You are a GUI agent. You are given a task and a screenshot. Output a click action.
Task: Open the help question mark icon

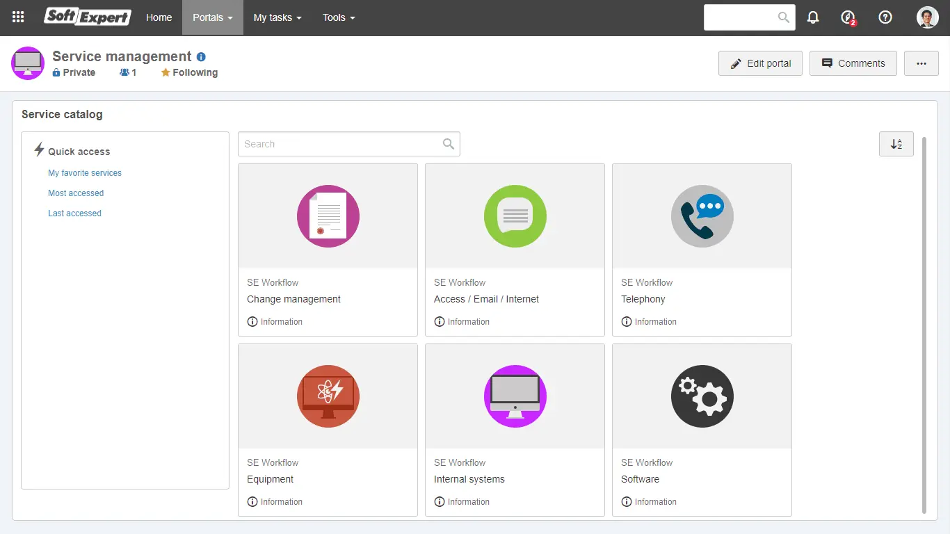[885, 17]
